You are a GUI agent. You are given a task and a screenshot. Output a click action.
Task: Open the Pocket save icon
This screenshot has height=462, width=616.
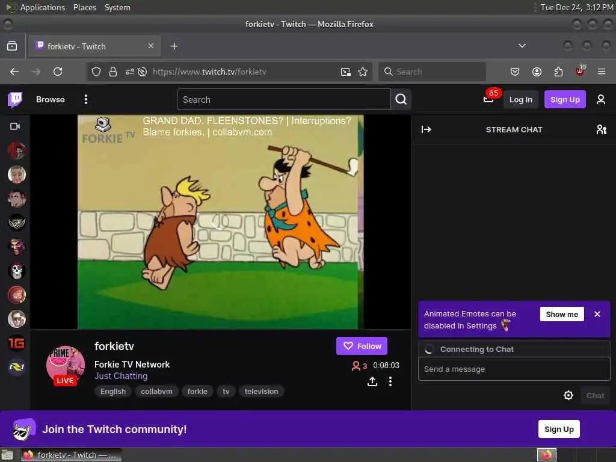click(x=515, y=72)
